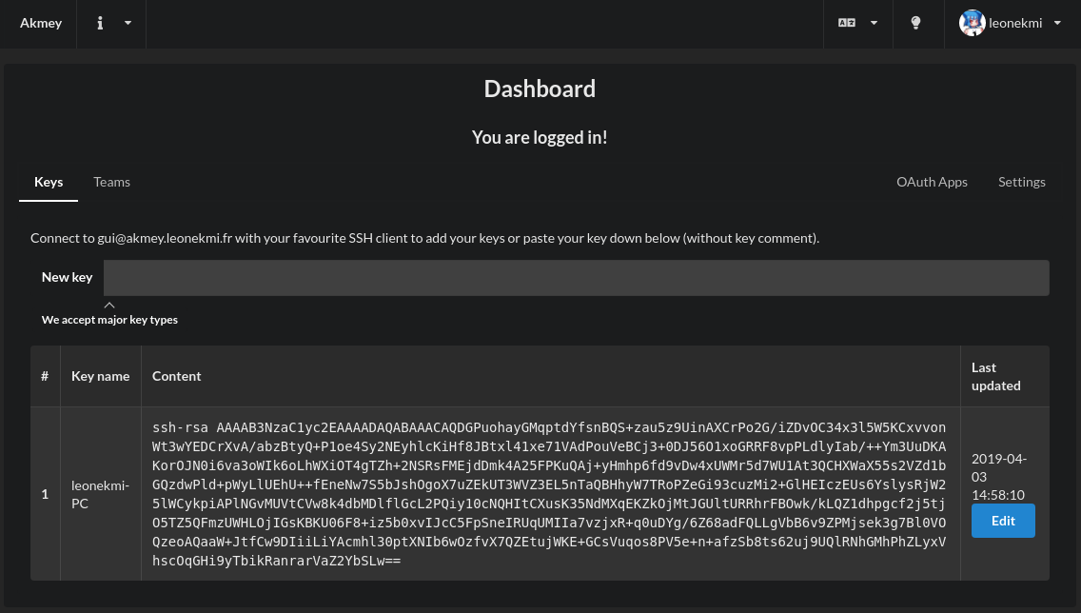Click the Content column header
This screenshot has height=613, width=1081.
tap(176, 376)
